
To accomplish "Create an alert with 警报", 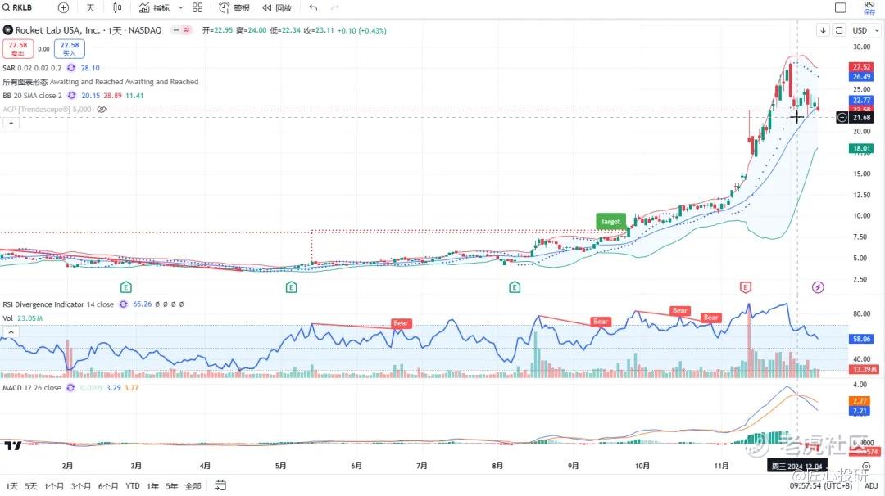I will 234,7.
